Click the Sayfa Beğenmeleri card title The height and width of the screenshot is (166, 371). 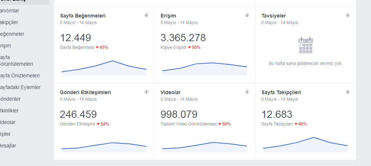click(x=83, y=16)
